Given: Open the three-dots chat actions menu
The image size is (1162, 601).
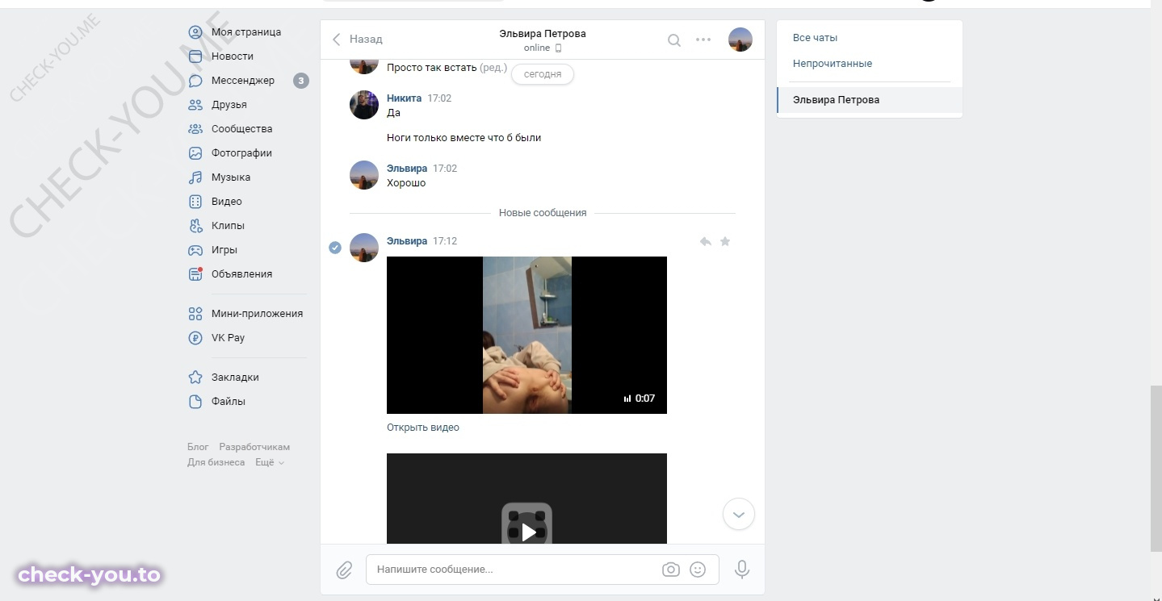Looking at the screenshot, I should tap(703, 40).
